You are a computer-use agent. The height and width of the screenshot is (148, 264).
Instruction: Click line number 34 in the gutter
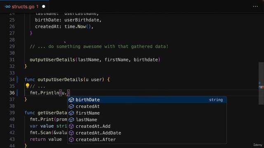tap(12, 79)
